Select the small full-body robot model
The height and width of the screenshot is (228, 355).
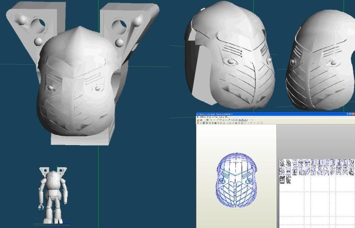point(53,195)
